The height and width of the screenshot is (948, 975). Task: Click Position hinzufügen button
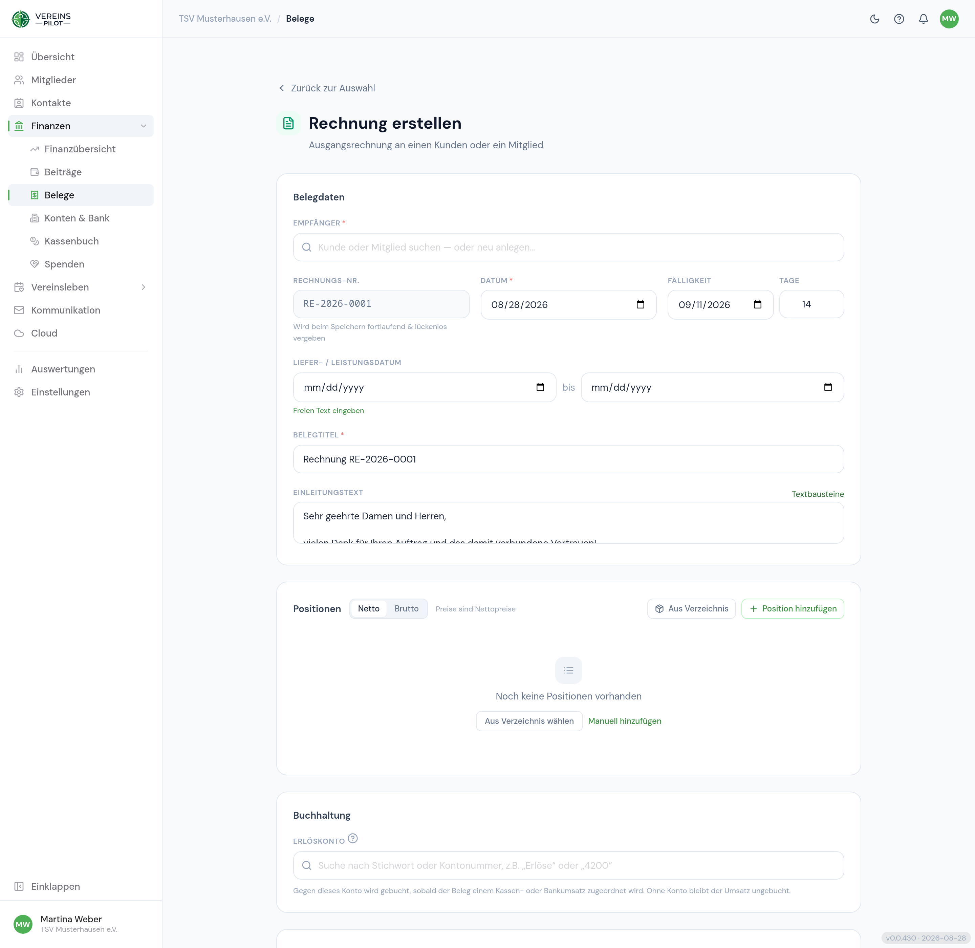coord(793,608)
